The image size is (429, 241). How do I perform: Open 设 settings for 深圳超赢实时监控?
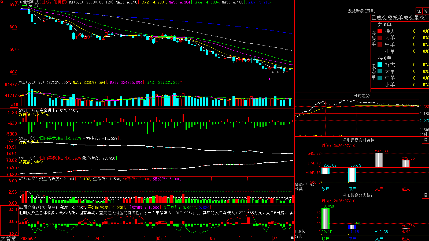click(426, 140)
